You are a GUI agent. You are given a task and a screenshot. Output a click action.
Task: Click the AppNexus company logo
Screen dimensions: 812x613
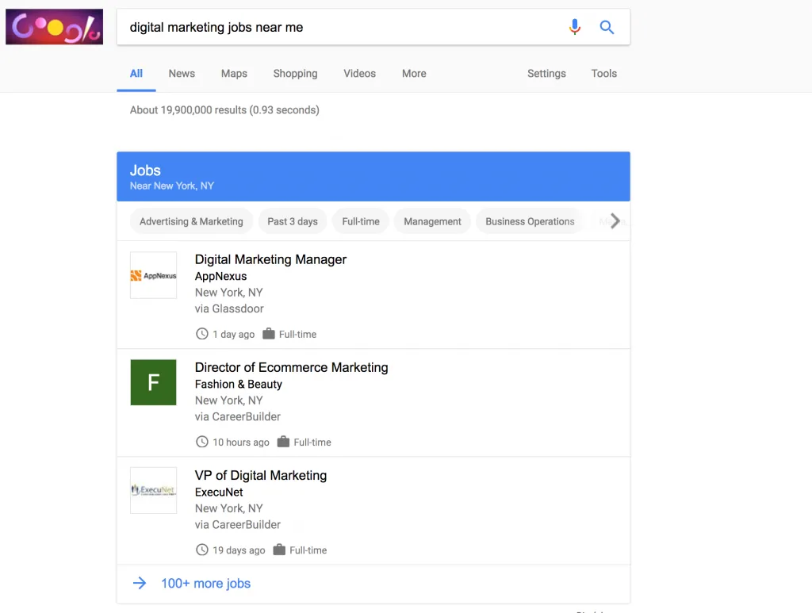coord(153,275)
